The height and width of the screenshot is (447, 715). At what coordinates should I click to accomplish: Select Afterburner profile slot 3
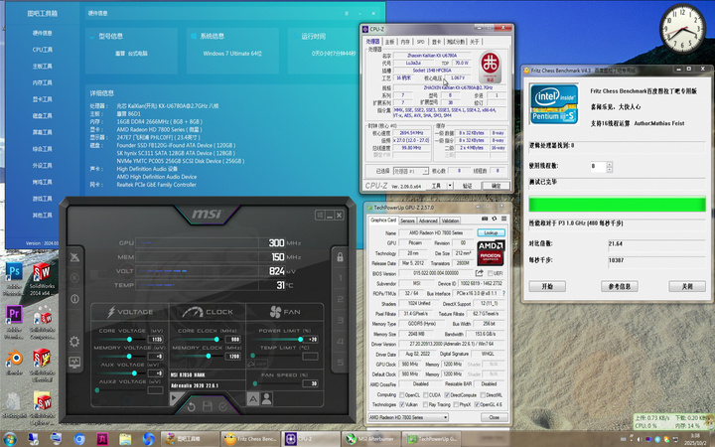pos(341,320)
